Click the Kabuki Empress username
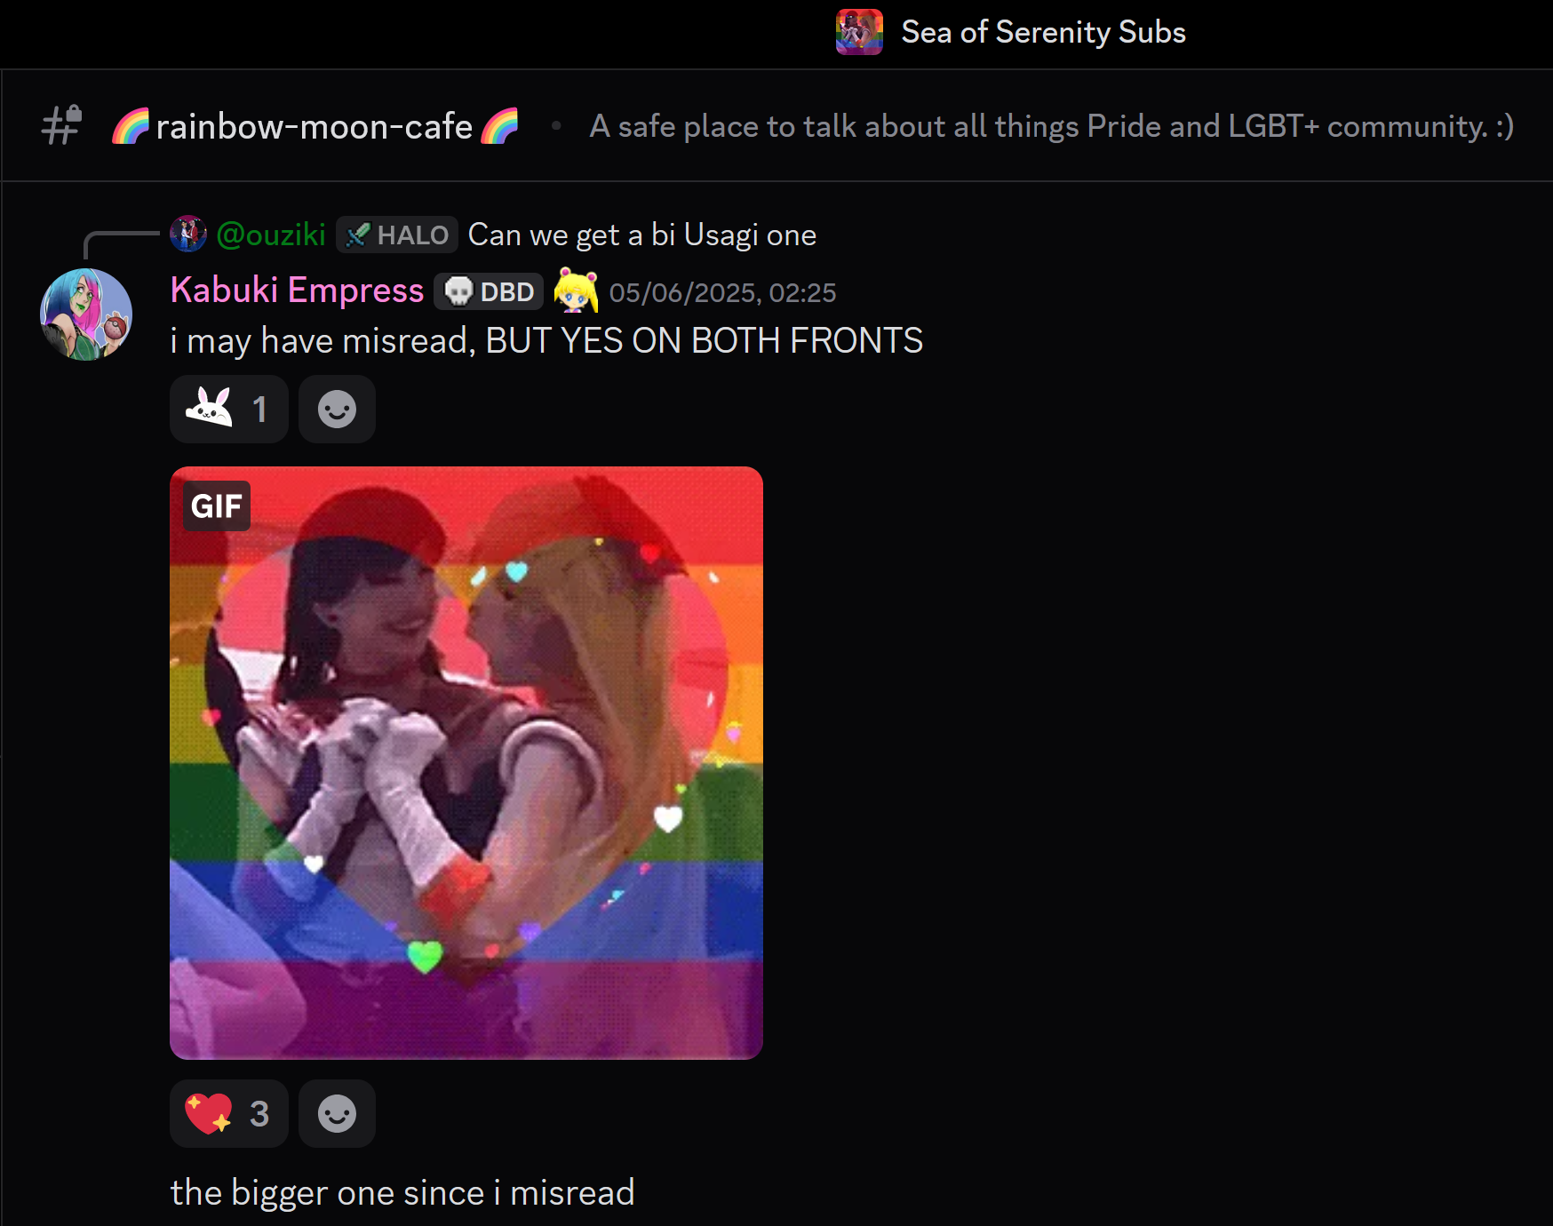 [x=297, y=291]
